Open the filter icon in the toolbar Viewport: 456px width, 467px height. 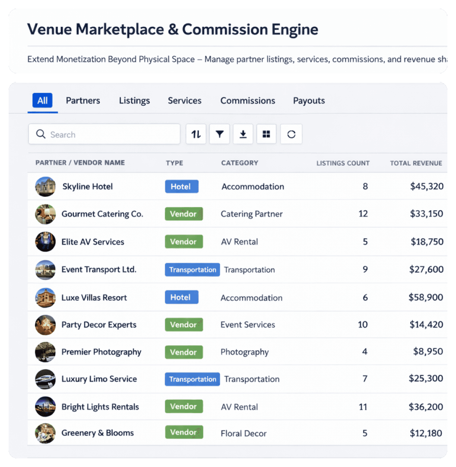219,134
